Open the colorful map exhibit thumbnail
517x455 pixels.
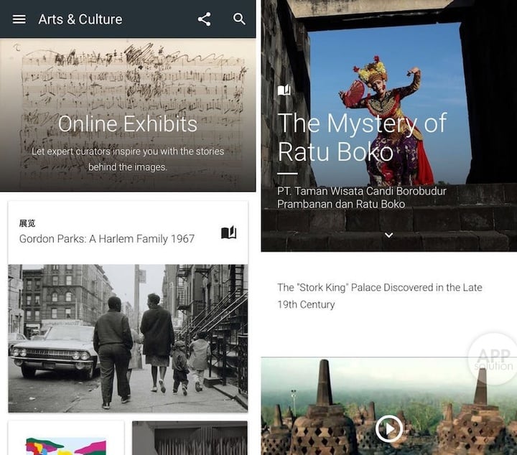tap(66, 439)
